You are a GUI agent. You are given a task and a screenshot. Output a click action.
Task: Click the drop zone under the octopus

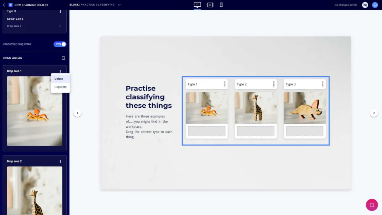tap(207, 131)
